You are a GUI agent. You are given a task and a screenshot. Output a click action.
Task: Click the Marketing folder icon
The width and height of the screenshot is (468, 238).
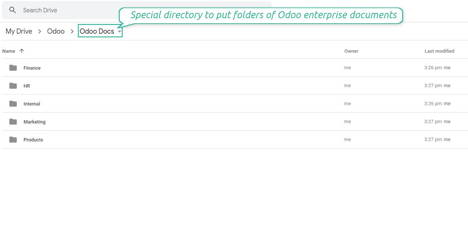[13, 121]
